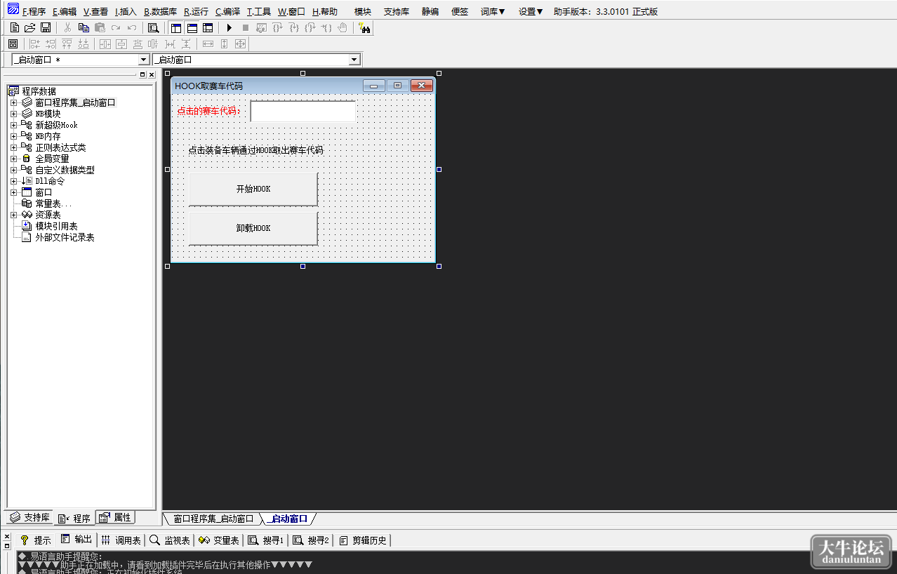This screenshot has width=897, height=574.
Task: Click the second window layout toggle icon
Action: [x=192, y=28]
